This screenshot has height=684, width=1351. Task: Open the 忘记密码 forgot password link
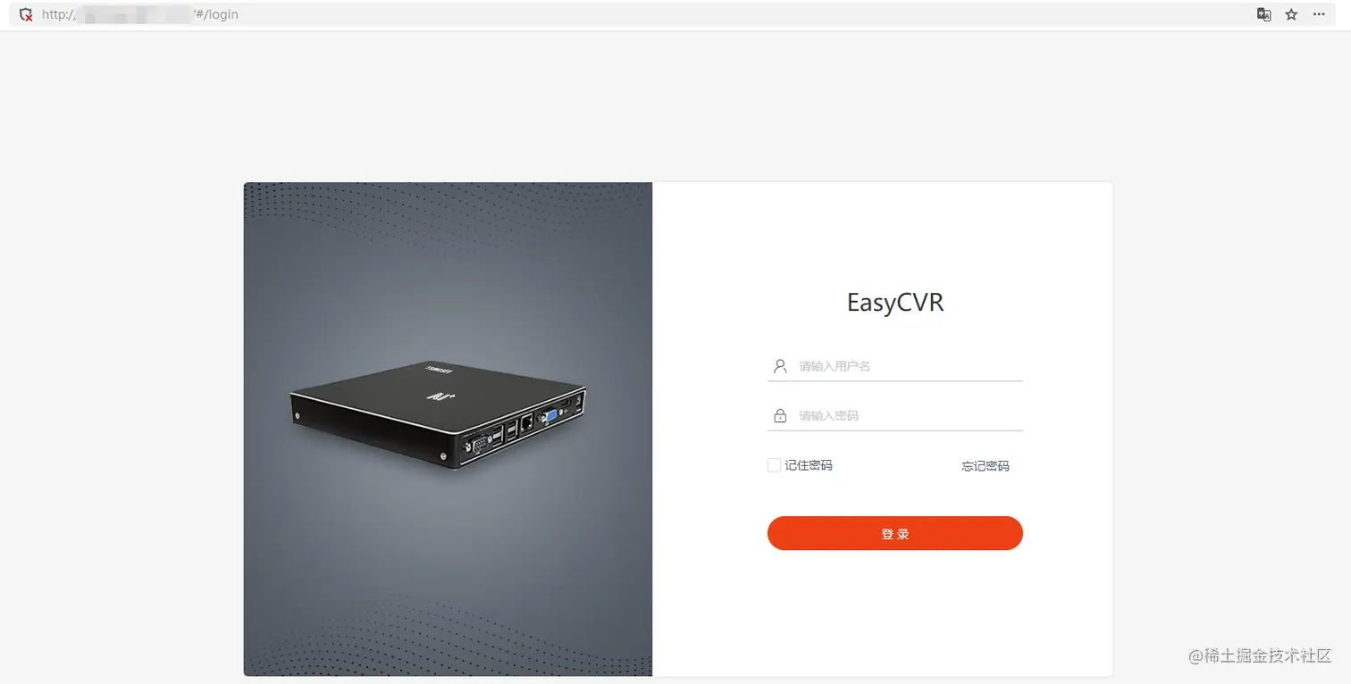point(985,466)
